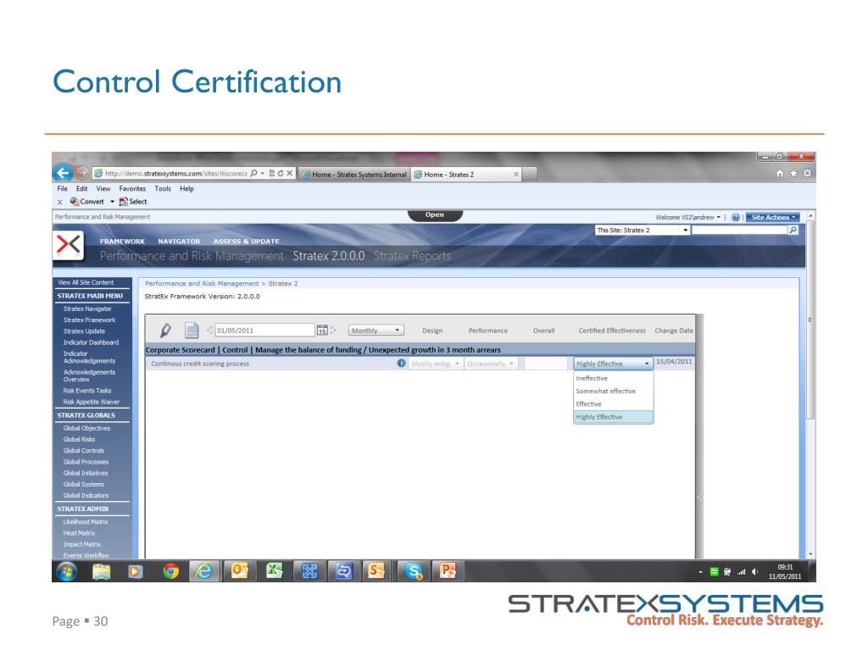Open the browser tools gear icon
Screen dimensions: 868x651
pyautogui.click(x=807, y=173)
